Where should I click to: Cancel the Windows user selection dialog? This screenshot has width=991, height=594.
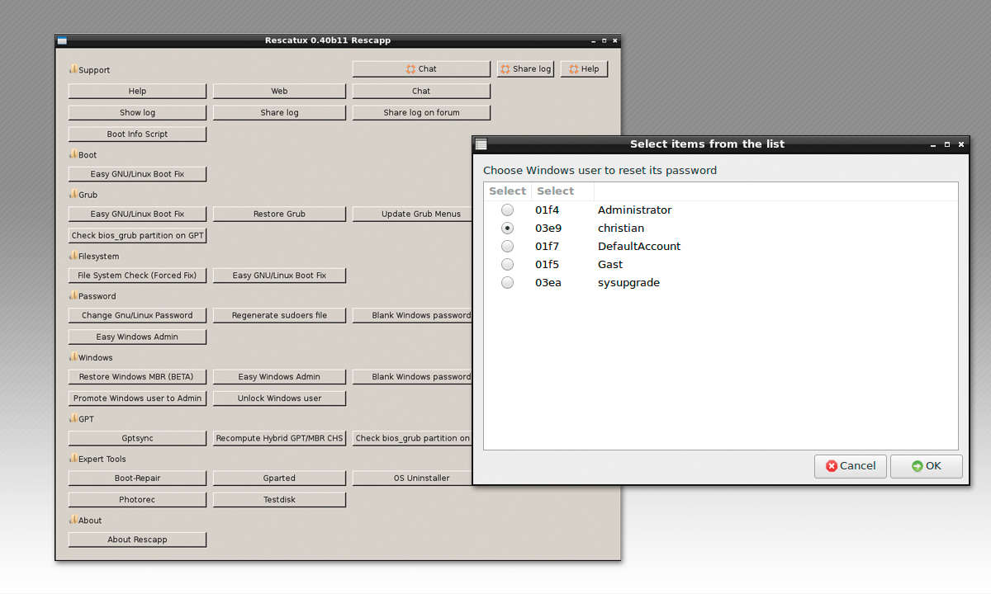[x=851, y=466]
